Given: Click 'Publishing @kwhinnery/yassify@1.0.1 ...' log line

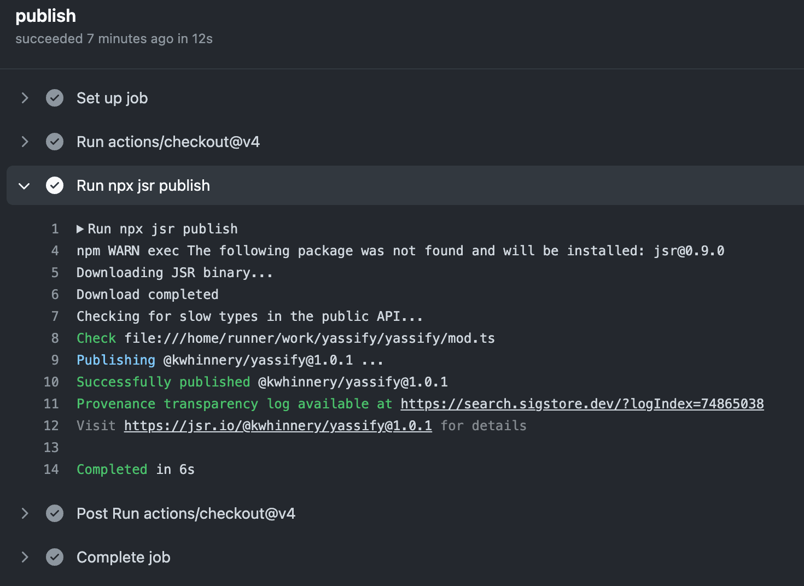Looking at the screenshot, I should point(230,360).
